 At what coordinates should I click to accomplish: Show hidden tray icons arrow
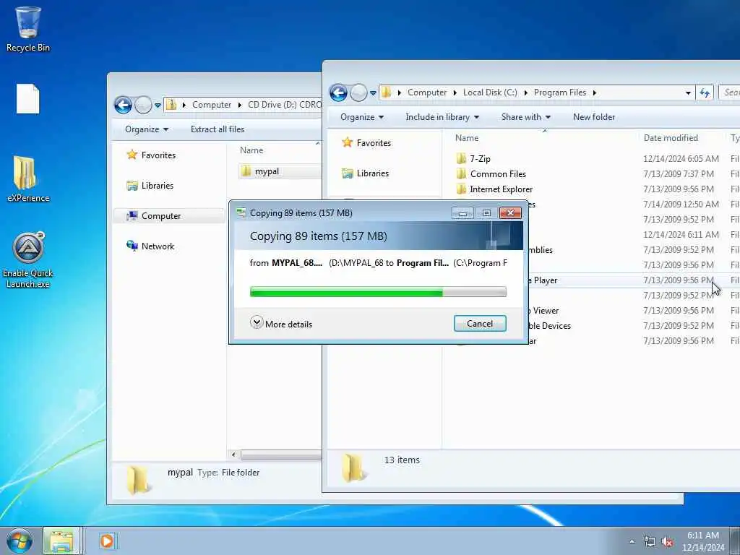coord(632,541)
